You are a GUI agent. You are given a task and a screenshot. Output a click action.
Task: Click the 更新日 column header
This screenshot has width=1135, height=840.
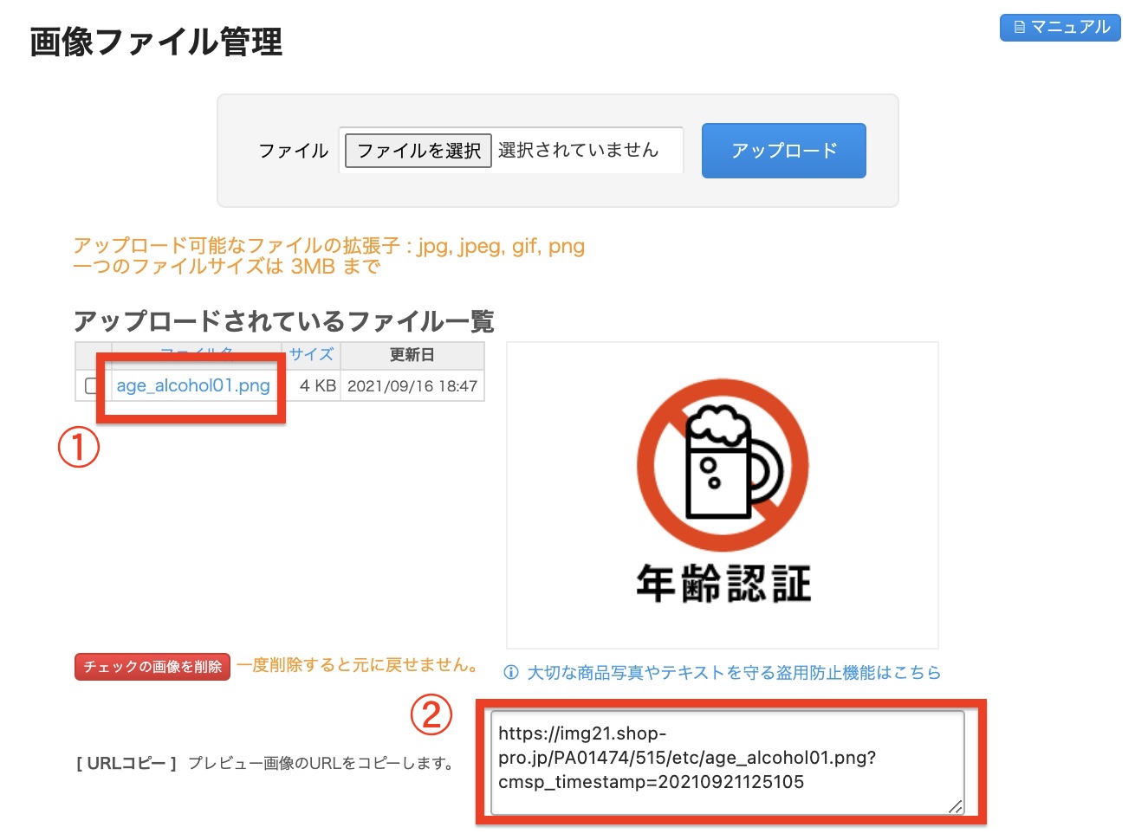(412, 354)
